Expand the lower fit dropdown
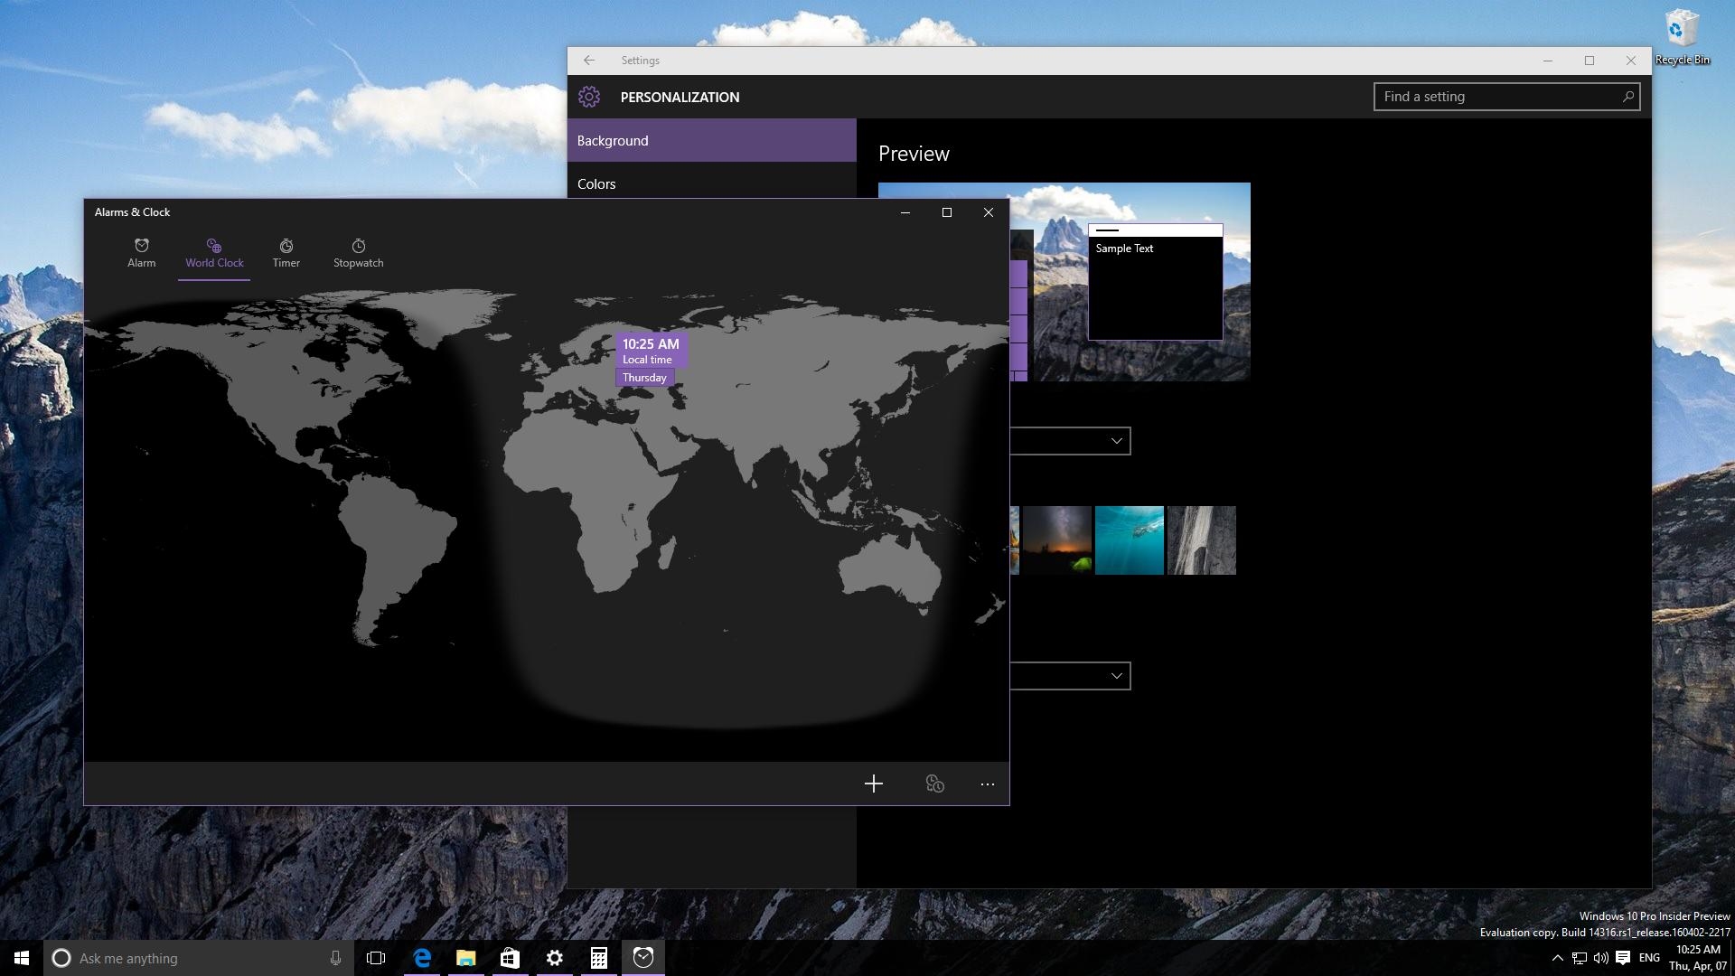This screenshot has height=976, width=1735. 1070,676
